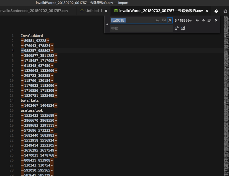Click 808421_813908 on line 26
The image size is (229, 176).
click(37, 160)
